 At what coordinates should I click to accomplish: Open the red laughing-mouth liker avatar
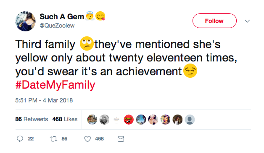129,120
